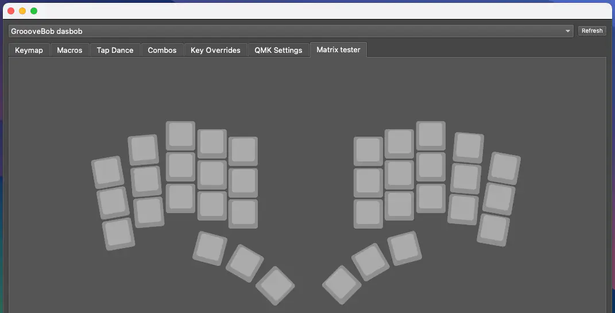
Task: Click the left half's innermost thumb key
Action: [275, 285]
